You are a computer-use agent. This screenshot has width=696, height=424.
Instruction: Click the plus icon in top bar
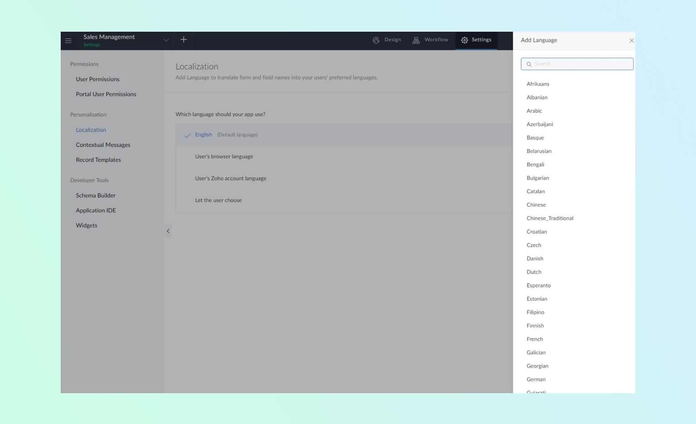184,40
